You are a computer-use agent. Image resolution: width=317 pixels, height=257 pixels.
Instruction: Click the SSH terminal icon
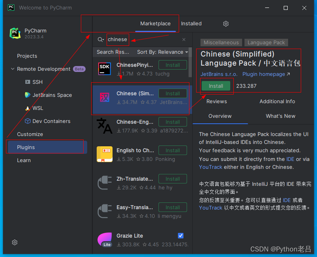[x=27, y=82]
